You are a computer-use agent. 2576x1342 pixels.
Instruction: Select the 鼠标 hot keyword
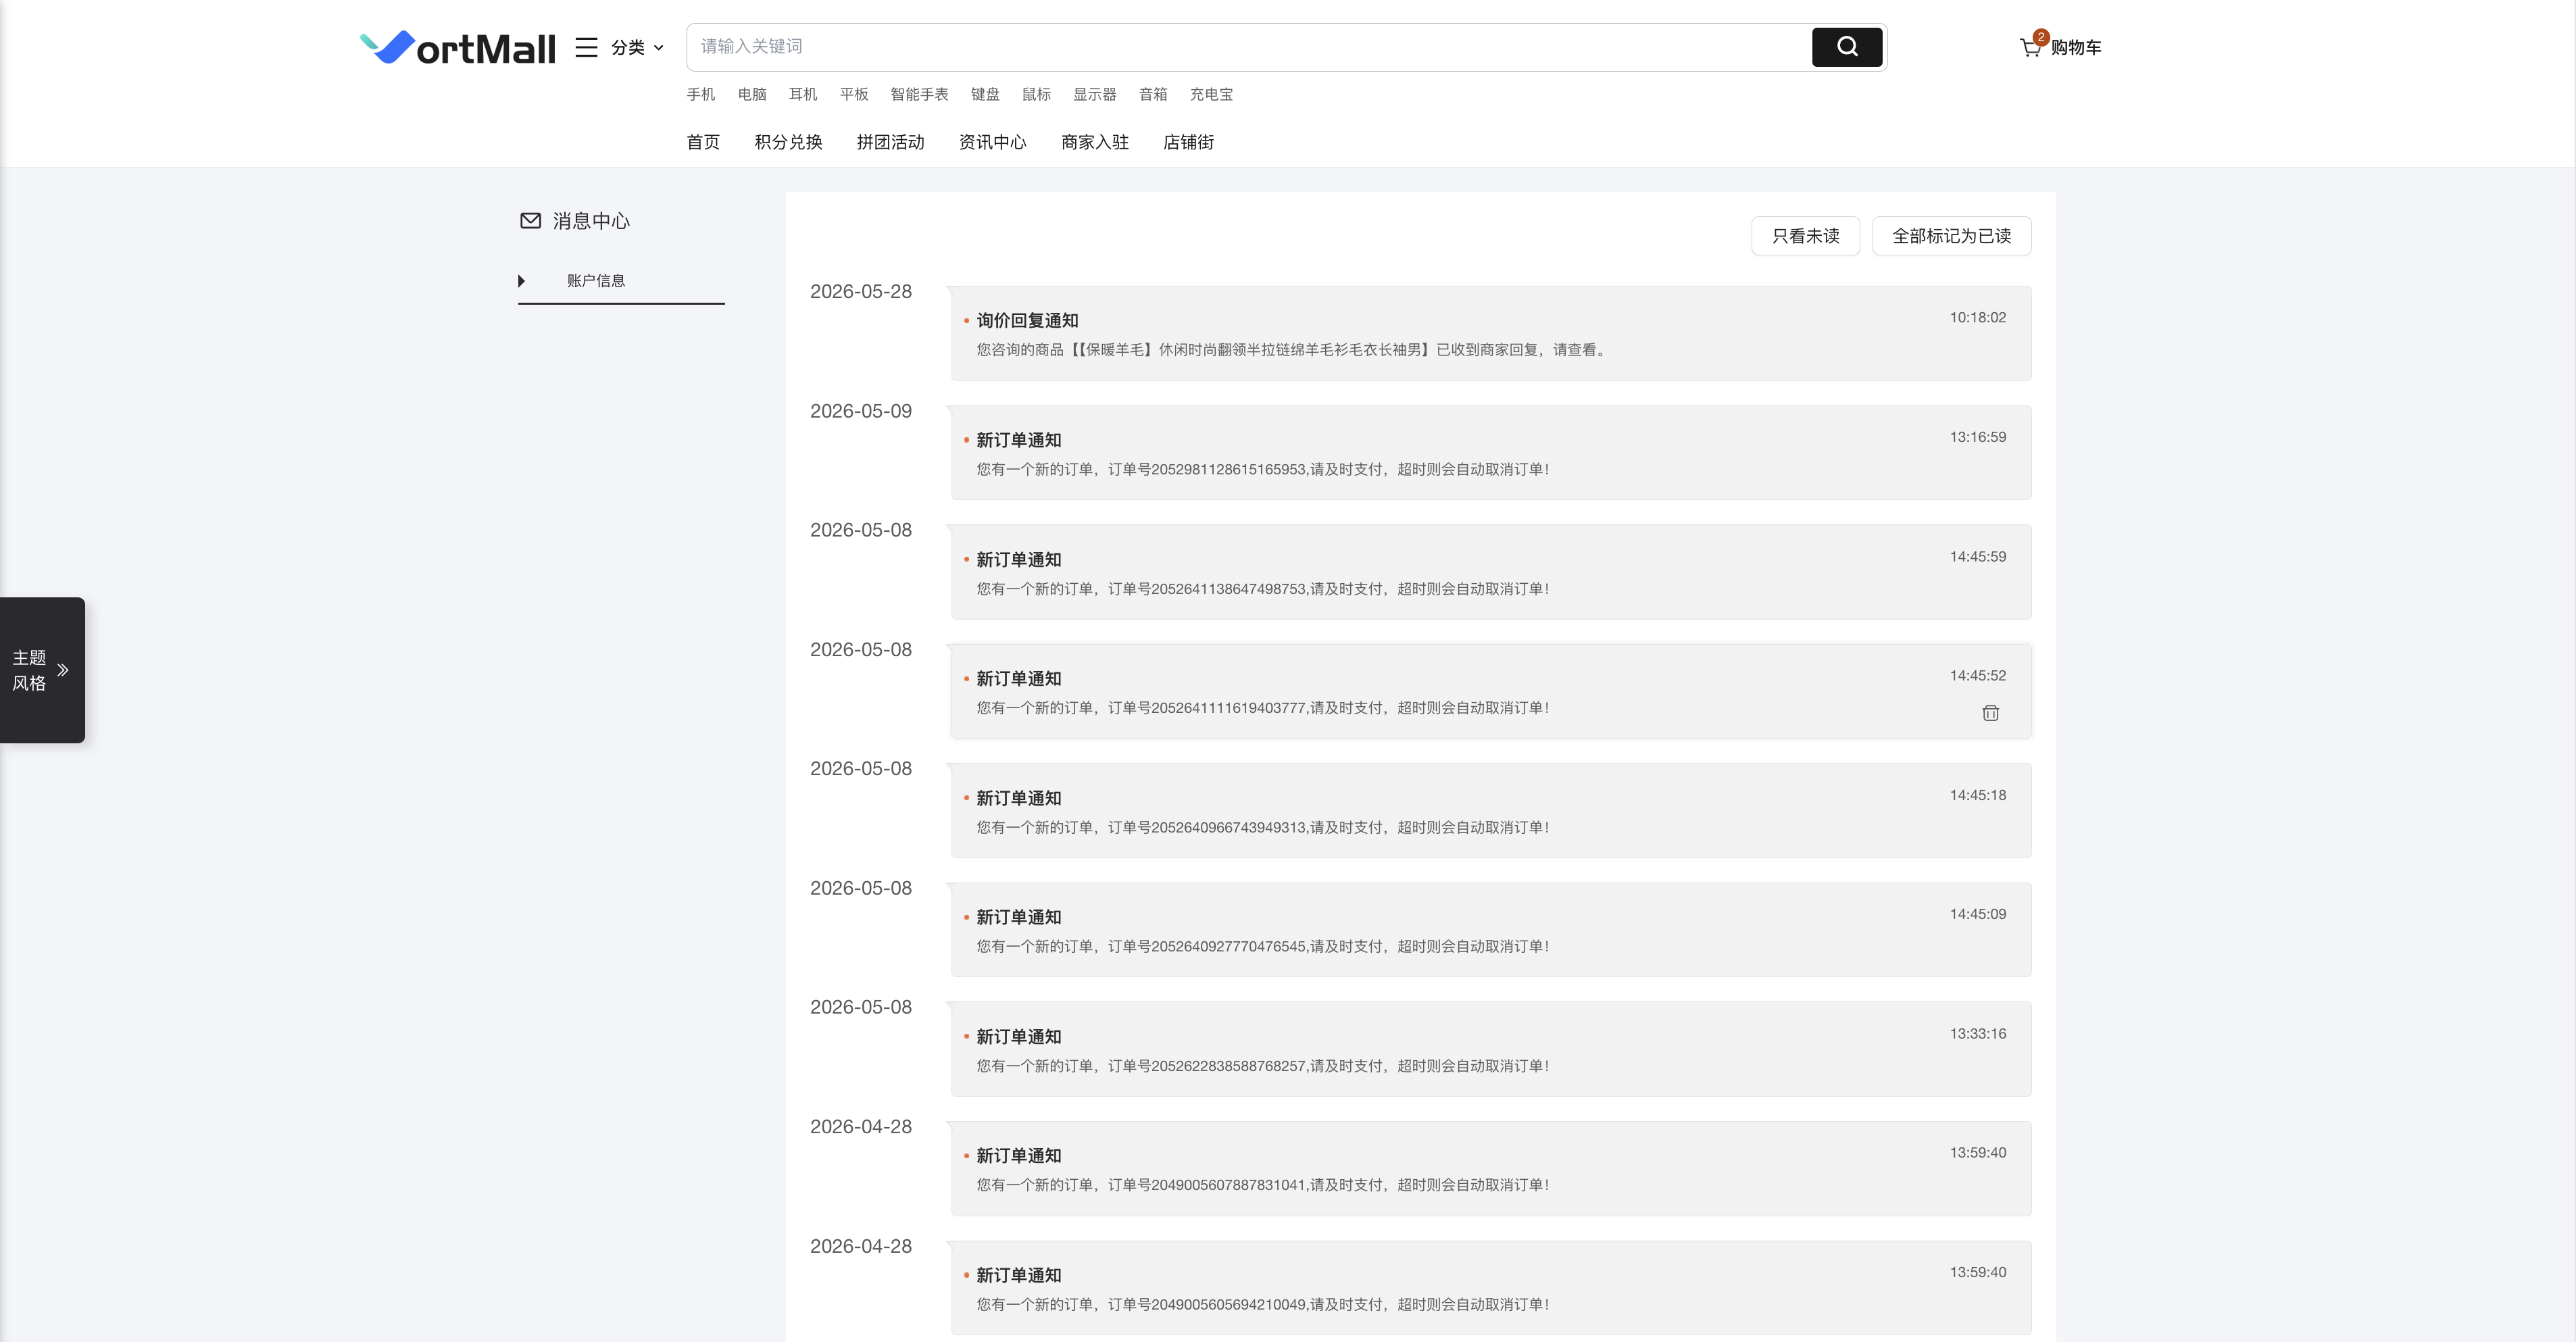point(1036,94)
